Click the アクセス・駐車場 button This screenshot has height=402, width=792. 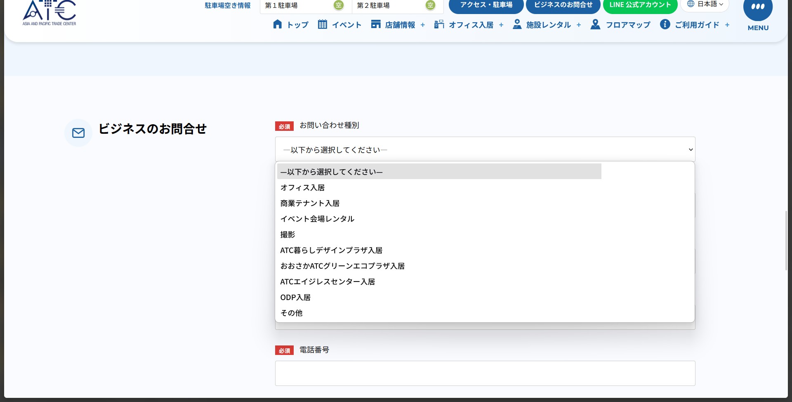486,5
